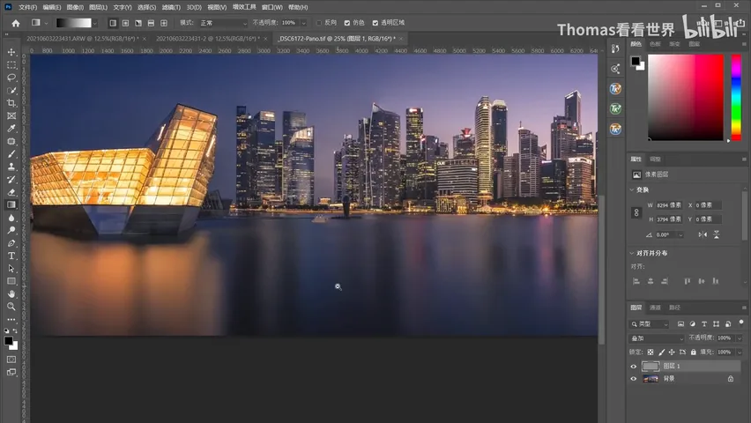Select the Hand tool
751x423 pixels.
tap(11, 293)
